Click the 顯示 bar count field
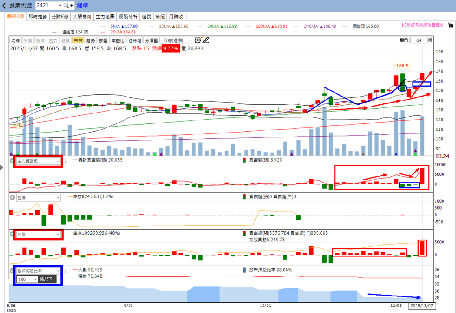Screen dimensions: 456x313 tap(419, 40)
